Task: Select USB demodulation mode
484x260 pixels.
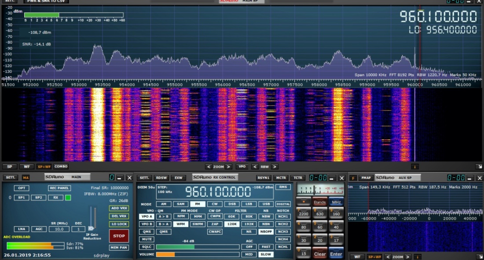Action: [x=266, y=204]
